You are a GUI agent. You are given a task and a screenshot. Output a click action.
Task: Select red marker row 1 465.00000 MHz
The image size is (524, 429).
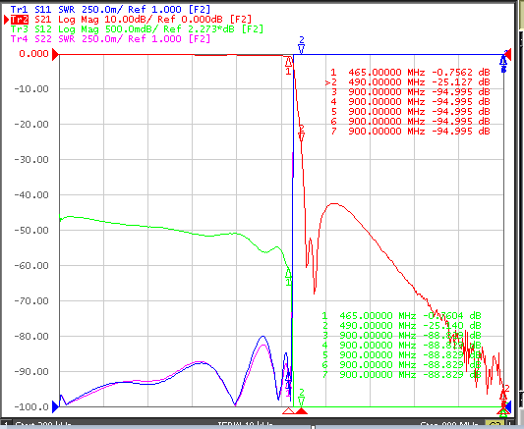[x=410, y=72]
